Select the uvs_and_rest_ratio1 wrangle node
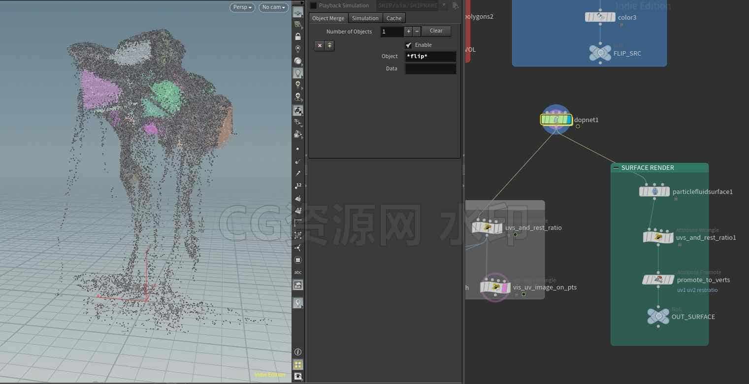 (x=658, y=237)
